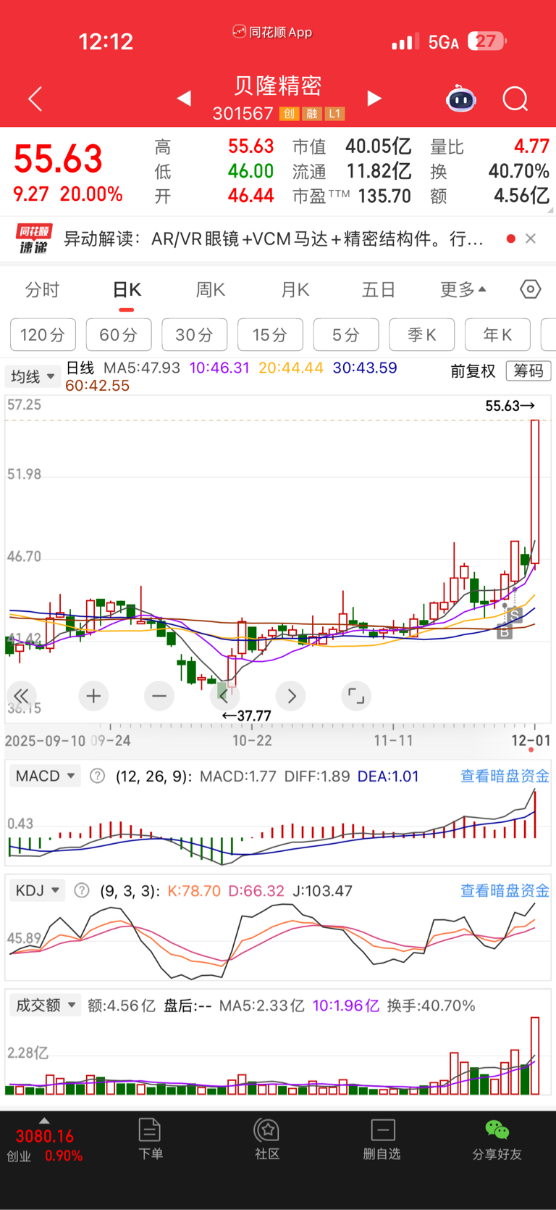Tap the latest limit-up candlestick
Viewport: 556px width, 1210px height.
coord(535,492)
